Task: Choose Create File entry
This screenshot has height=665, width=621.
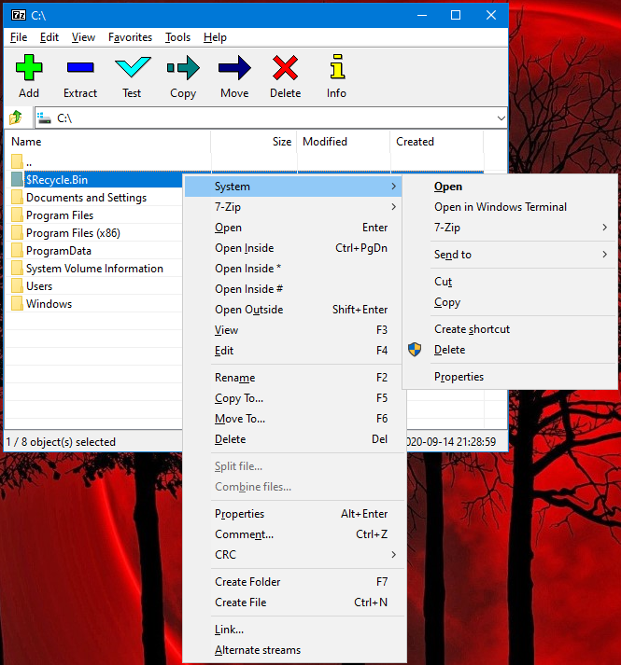Action: (294, 603)
